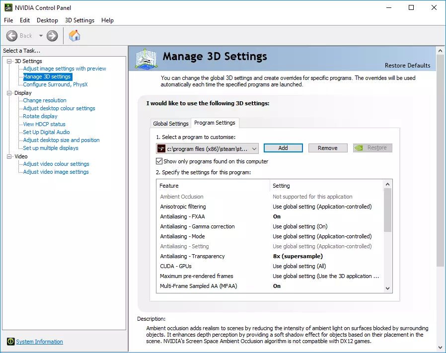Open the Back history dropdown arrow
Viewport: 446px width, 353px height.
click(41, 36)
